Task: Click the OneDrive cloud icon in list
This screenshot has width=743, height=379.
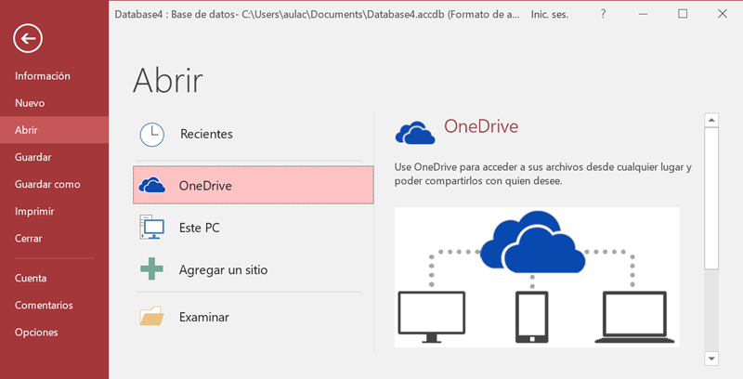Action: coord(152,185)
